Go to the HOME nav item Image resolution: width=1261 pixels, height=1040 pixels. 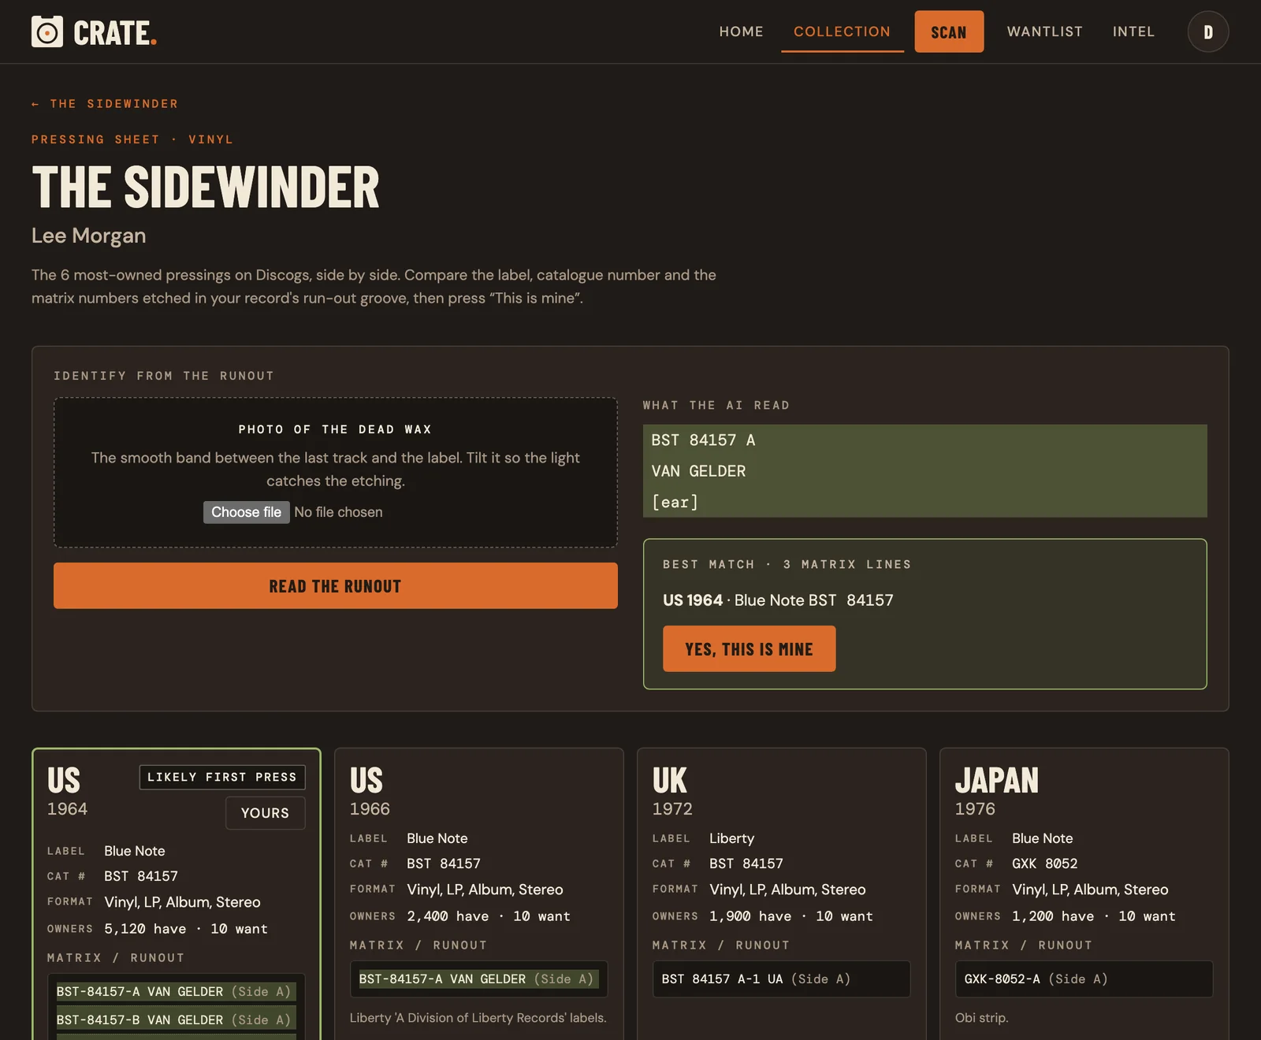tap(741, 32)
